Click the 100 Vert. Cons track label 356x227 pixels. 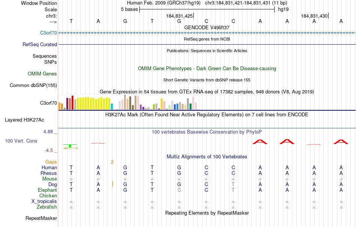(x=21, y=141)
